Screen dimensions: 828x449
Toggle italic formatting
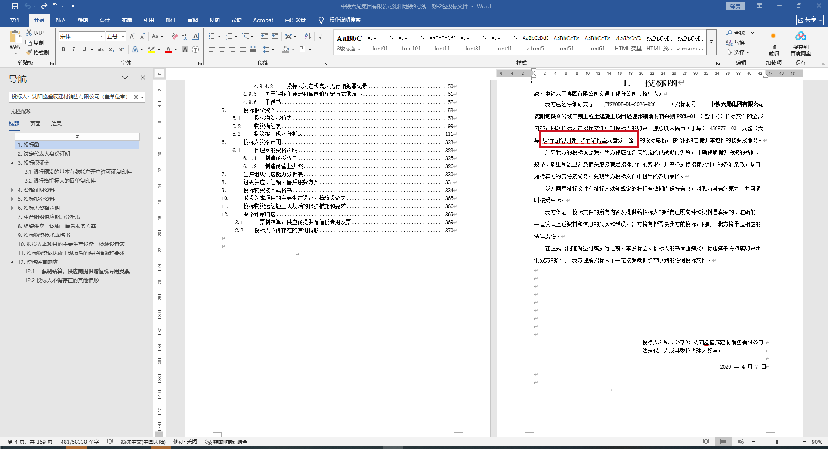(74, 49)
